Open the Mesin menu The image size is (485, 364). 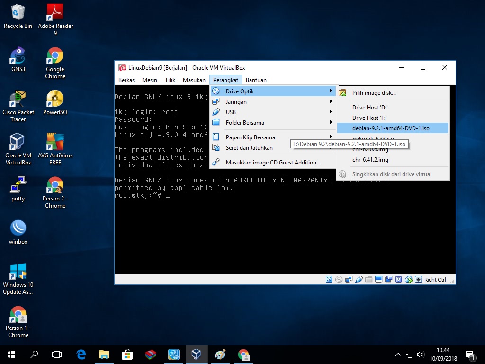(149, 80)
